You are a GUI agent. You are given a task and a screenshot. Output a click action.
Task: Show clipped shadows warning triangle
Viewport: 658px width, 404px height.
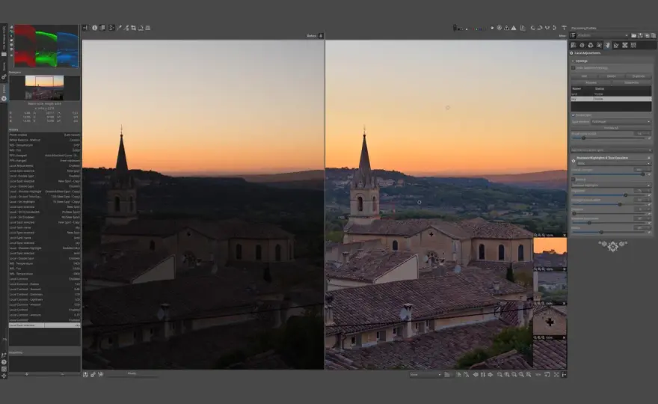506,28
